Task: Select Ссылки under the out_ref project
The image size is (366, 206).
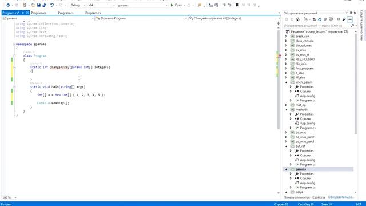Action: (x=305, y=155)
